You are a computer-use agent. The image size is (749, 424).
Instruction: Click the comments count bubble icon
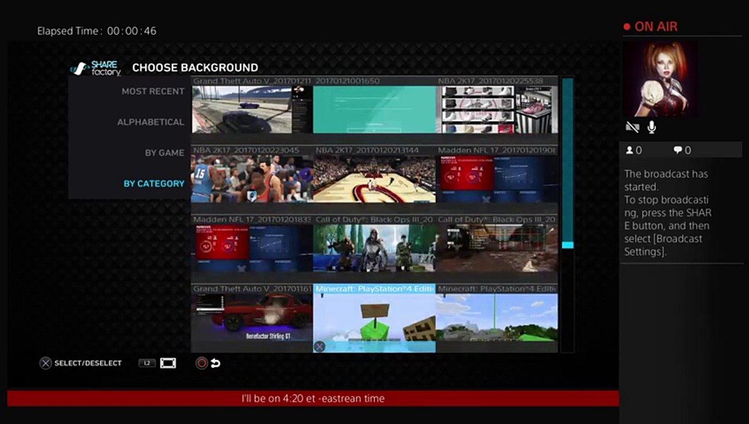(x=678, y=150)
